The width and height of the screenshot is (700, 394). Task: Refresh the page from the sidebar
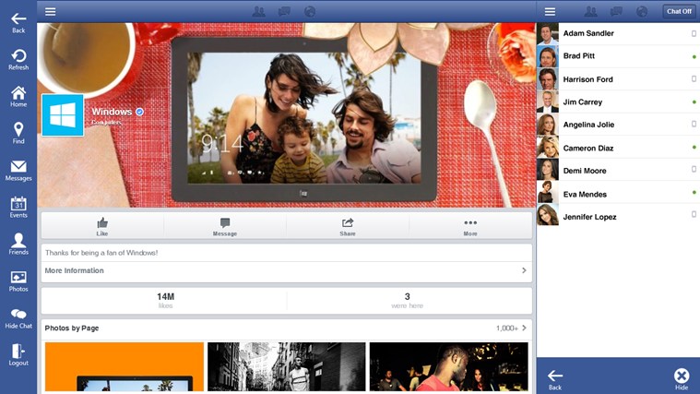pyautogui.click(x=18, y=60)
